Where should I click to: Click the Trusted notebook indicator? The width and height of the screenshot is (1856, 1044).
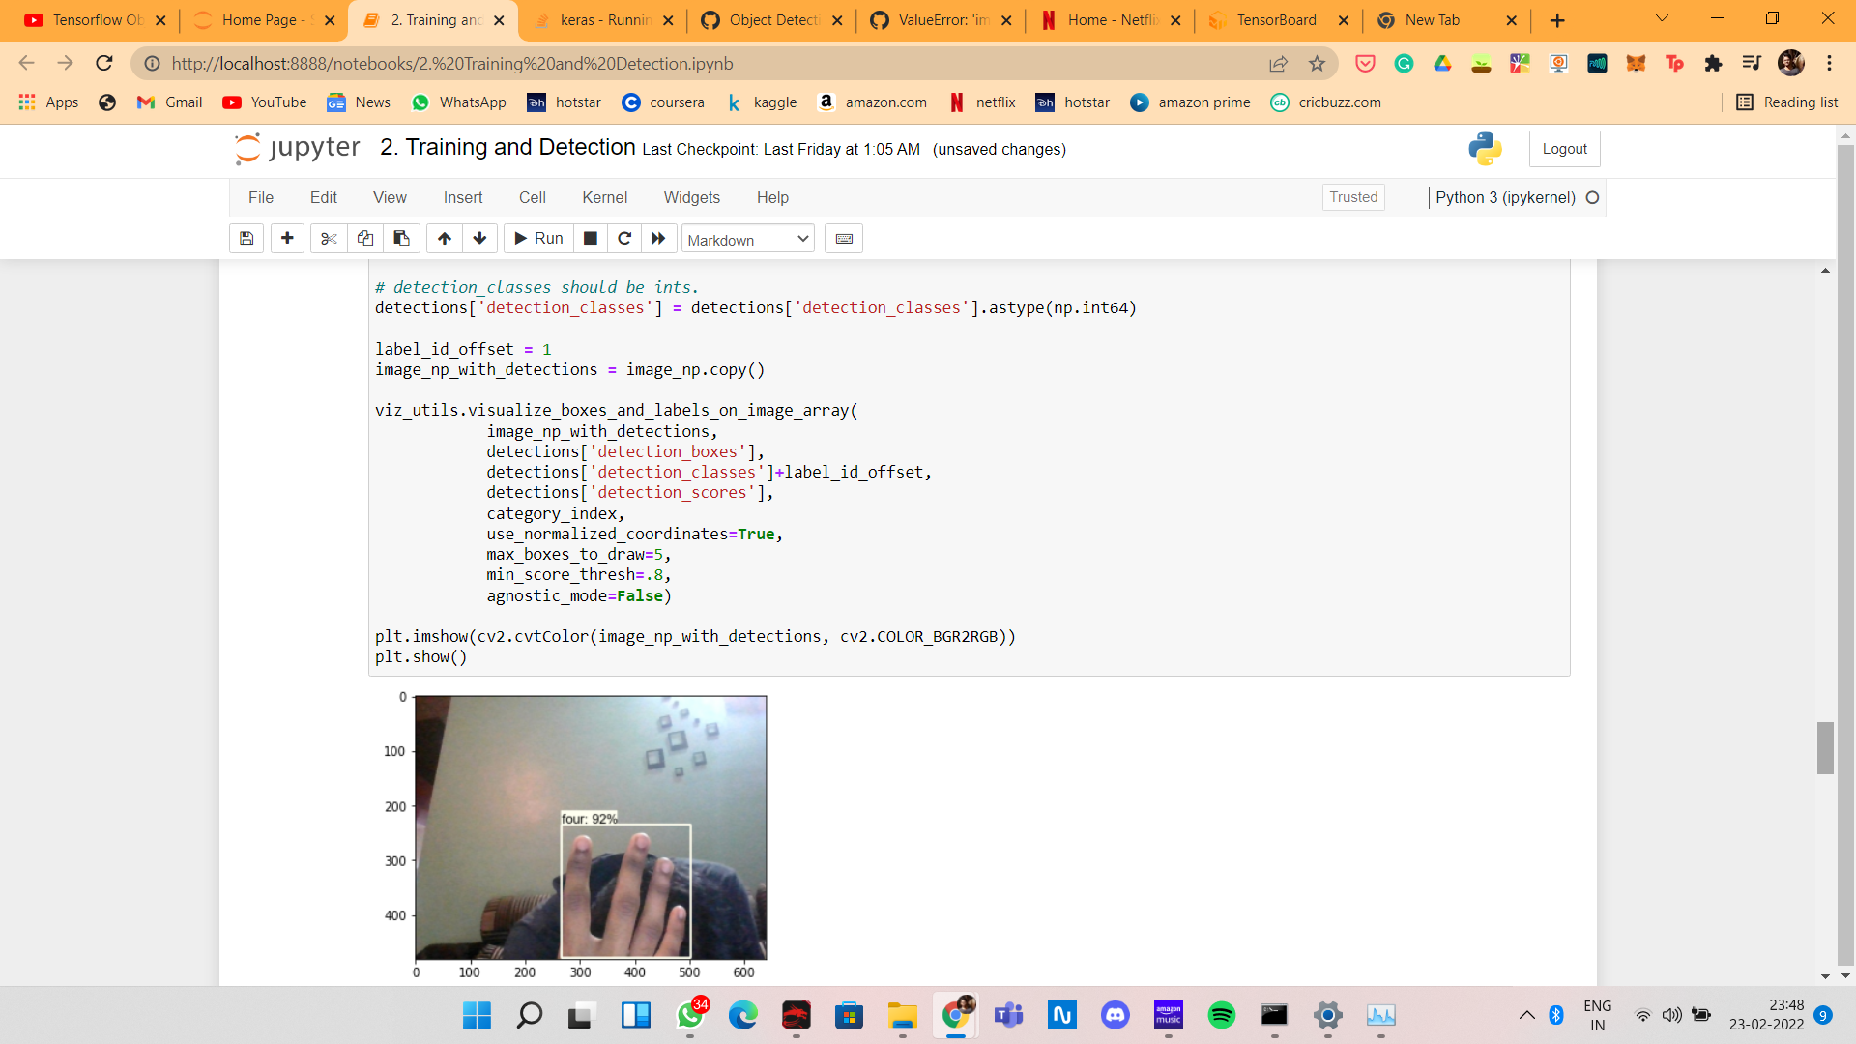pyautogui.click(x=1353, y=197)
